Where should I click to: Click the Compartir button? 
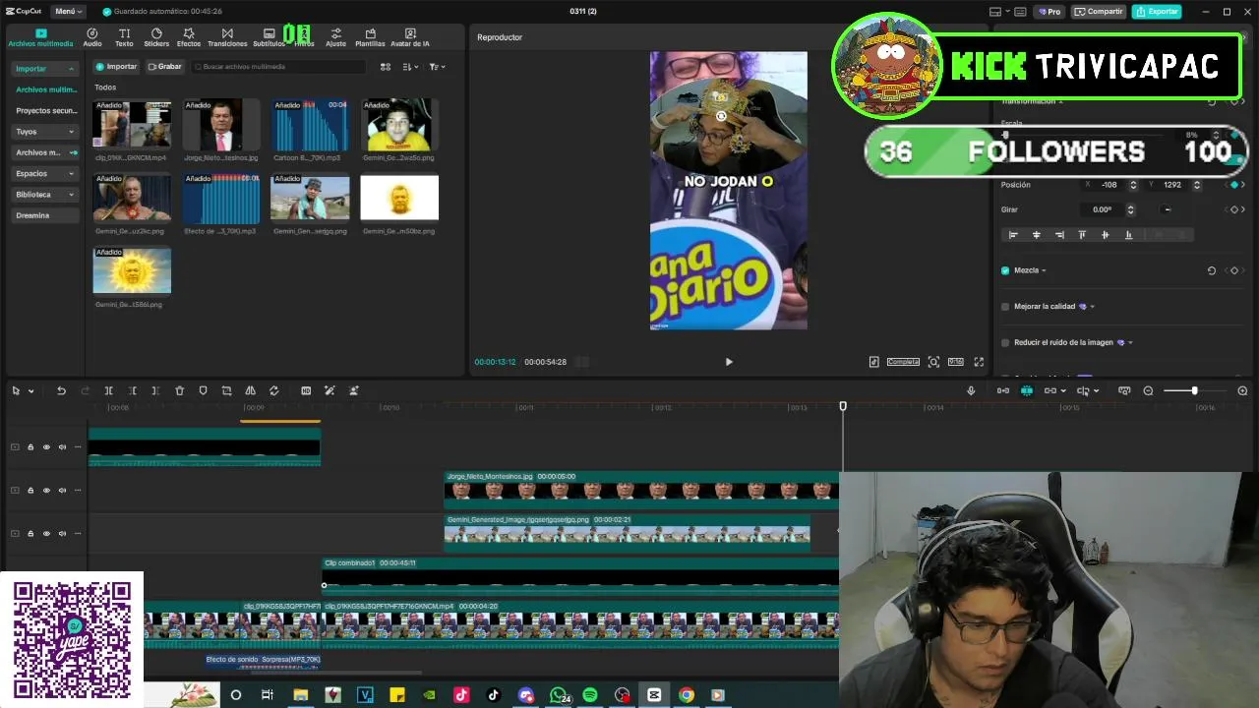(1098, 12)
